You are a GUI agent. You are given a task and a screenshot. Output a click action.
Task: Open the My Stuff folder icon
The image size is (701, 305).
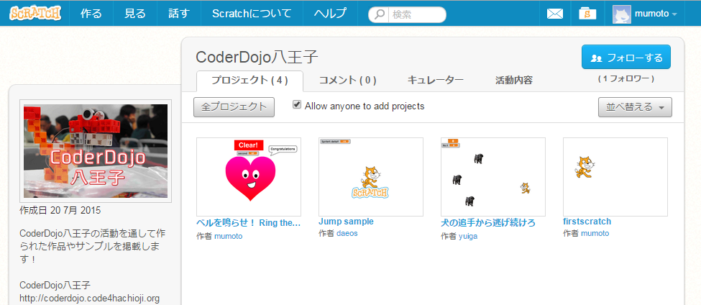pyautogui.click(x=587, y=14)
